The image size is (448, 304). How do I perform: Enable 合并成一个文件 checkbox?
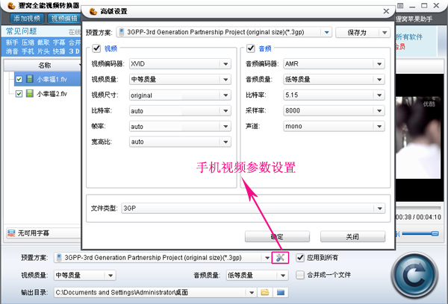(300, 275)
